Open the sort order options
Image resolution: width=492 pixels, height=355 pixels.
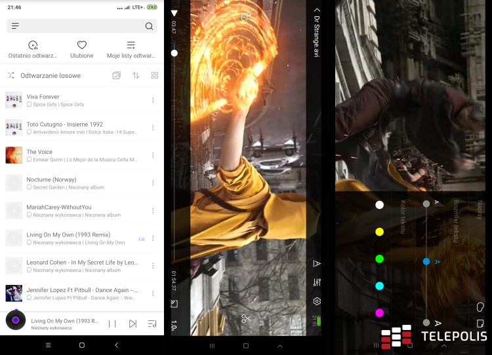click(x=136, y=75)
